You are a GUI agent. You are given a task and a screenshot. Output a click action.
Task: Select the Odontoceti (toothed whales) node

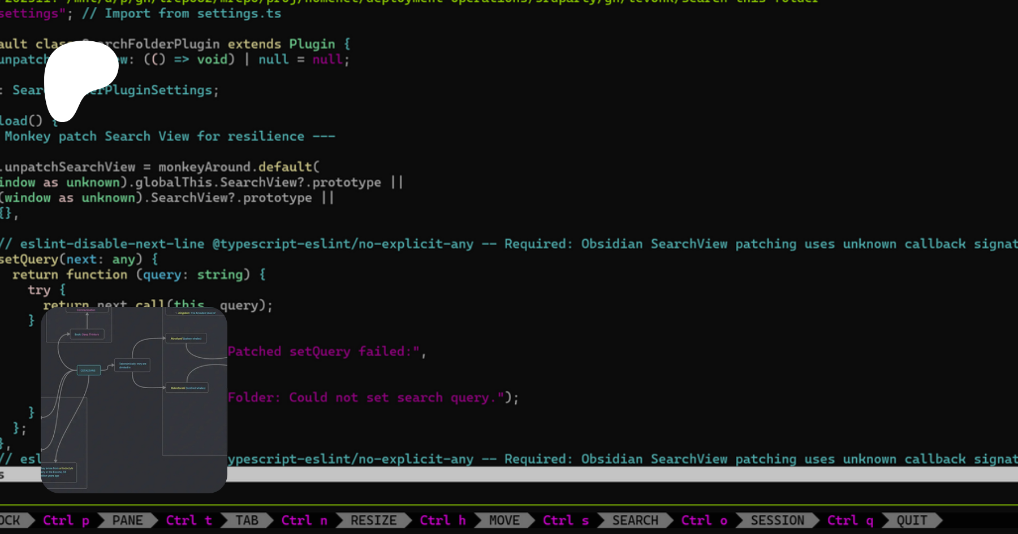(x=187, y=388)
